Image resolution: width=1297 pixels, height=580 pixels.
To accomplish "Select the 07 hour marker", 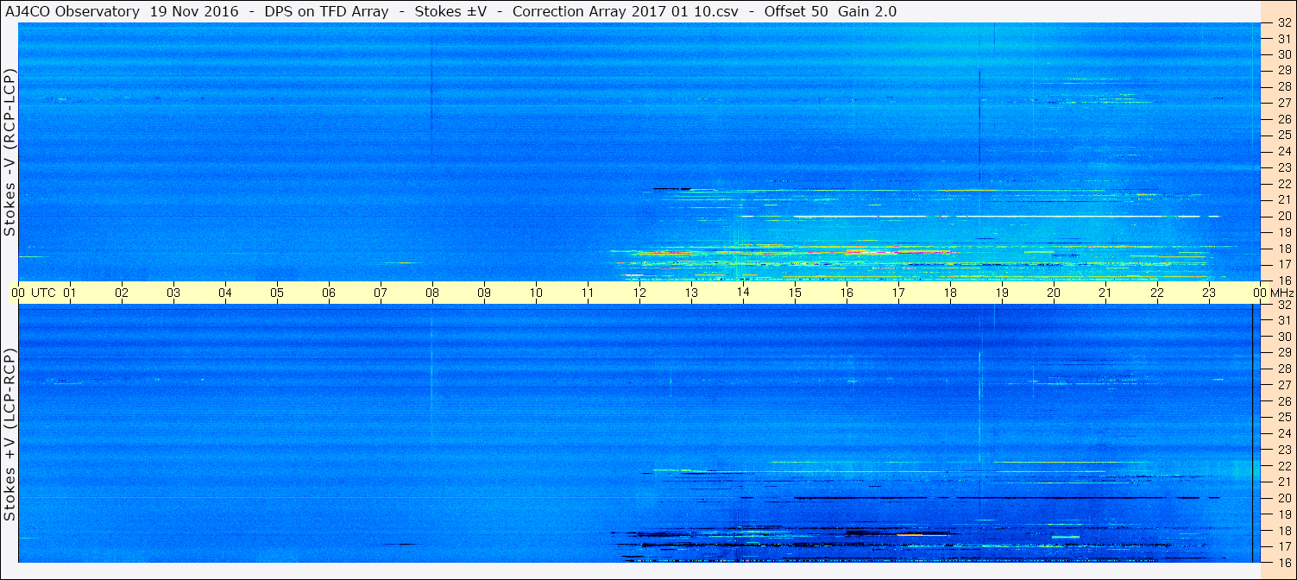I will pyautogui.click(x=381, y=293).
